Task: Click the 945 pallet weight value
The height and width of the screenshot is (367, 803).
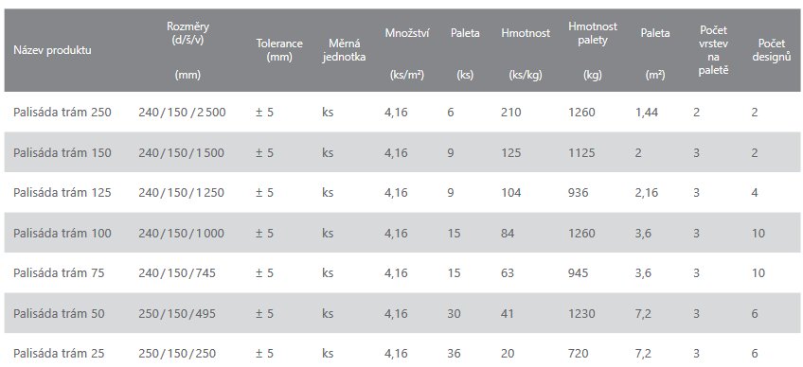Action: pyautogui.click(x=579, y=272)
